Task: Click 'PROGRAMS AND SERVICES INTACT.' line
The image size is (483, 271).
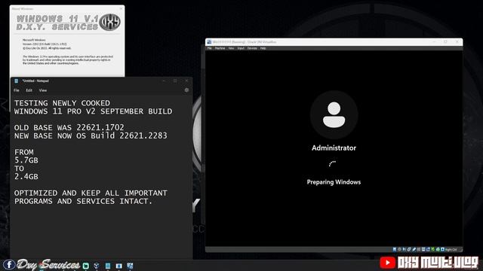Action: (83, 201)
